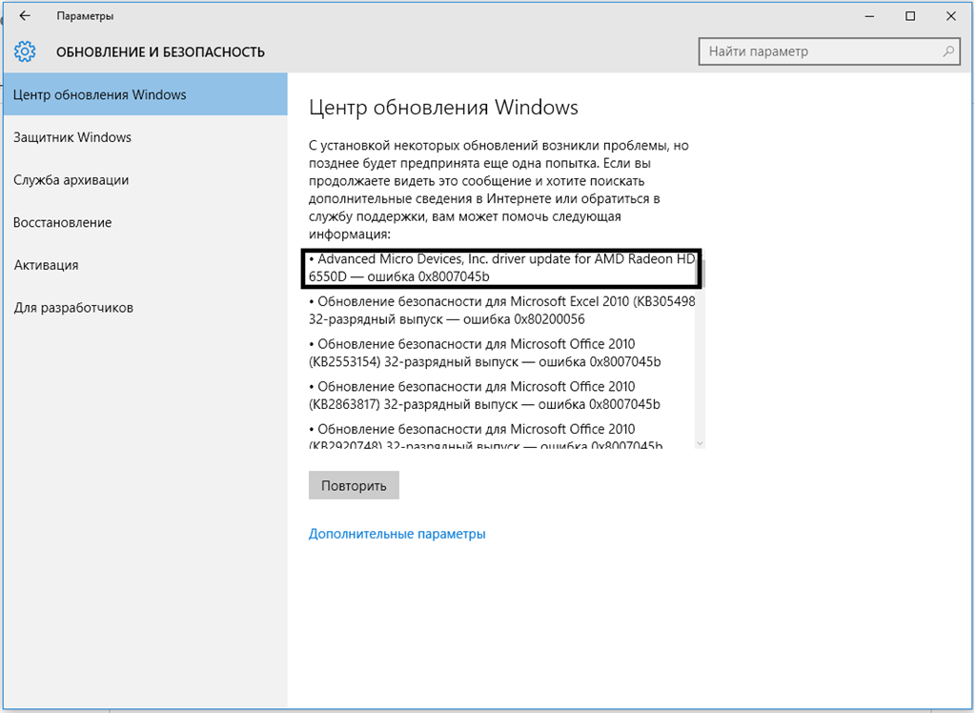Click the Центр обновления Windows page heading
The height and width of the screenshot is (713, 976).
point(443,108)
